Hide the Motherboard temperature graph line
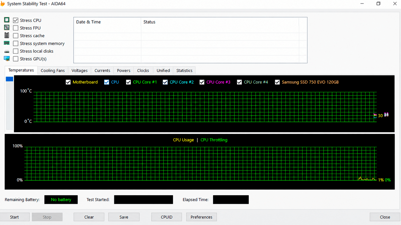The height and width of the screenshot is (225, 401). 68,82
